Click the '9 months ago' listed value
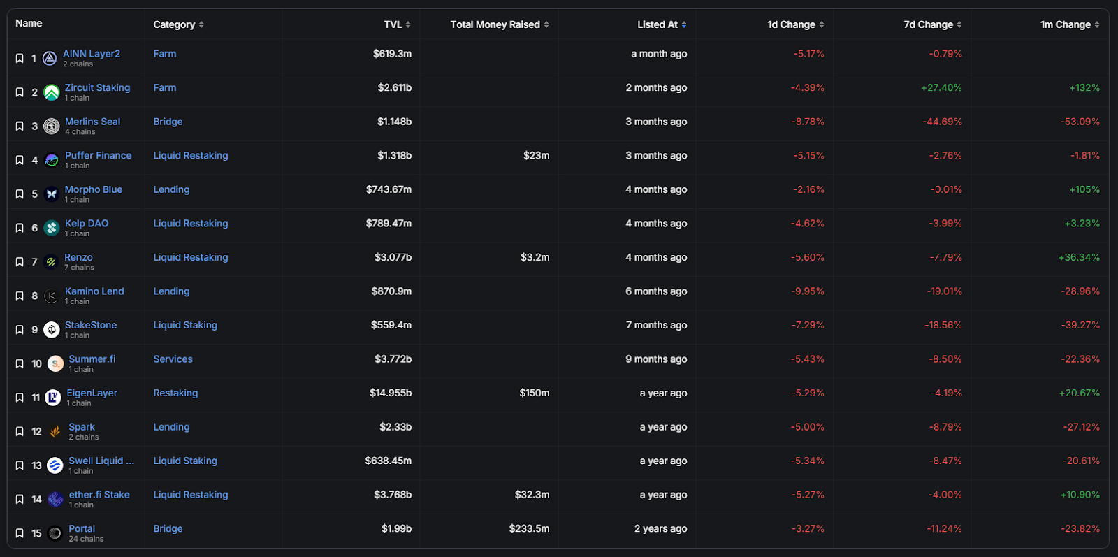1118x557 pixels. [656, 359]
